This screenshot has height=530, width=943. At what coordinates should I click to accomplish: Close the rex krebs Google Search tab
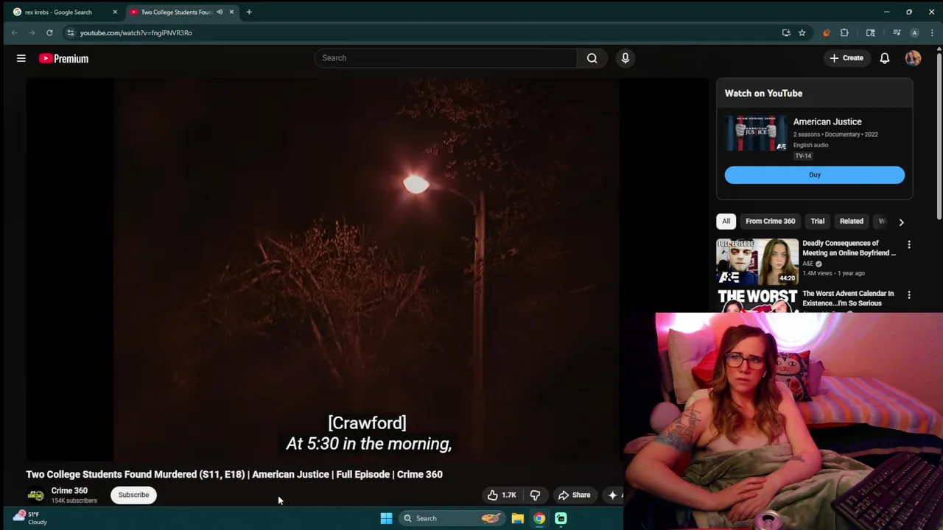[115, 12]
